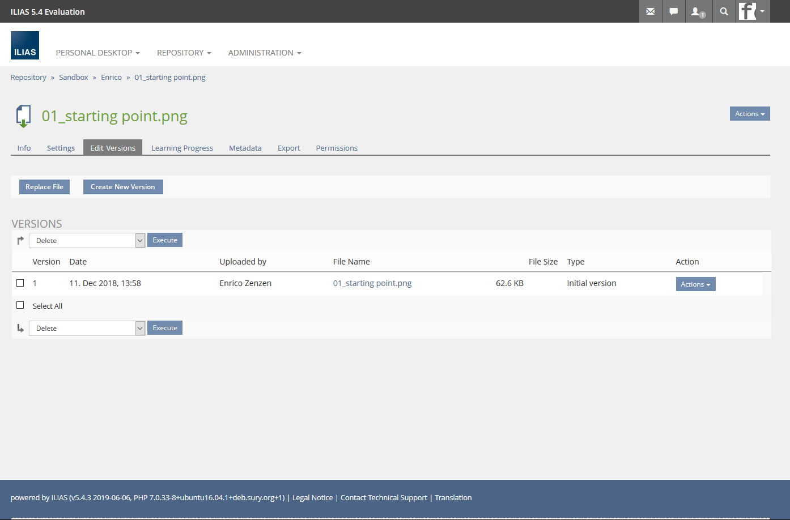
Task: Click the contacts icon with notification badge
Action: pyautogui.click(x=697, y=11)
